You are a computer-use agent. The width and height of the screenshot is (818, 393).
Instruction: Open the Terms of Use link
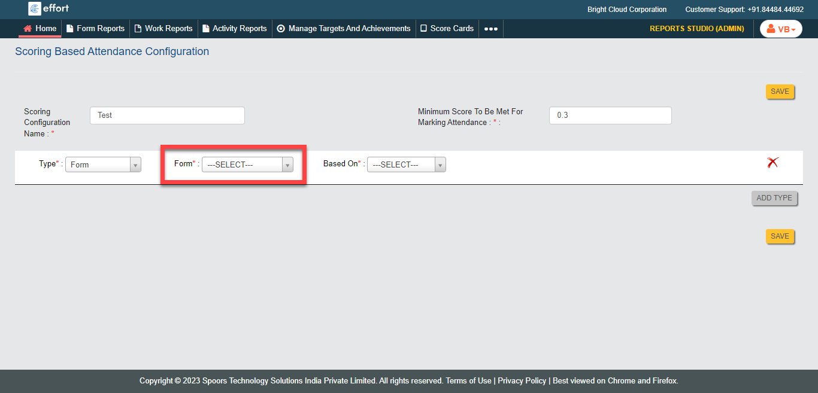pos(468,380)
